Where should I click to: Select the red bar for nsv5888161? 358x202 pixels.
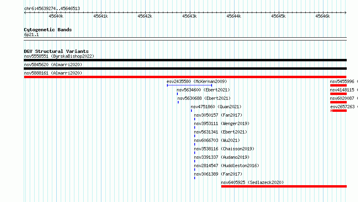(185, 77)
